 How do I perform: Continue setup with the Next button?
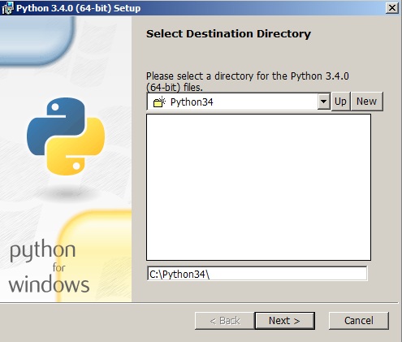[x=284, y=321]
